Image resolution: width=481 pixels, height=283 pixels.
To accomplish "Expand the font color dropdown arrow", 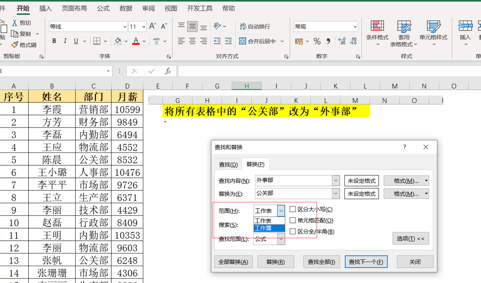I will coord(144,41).
